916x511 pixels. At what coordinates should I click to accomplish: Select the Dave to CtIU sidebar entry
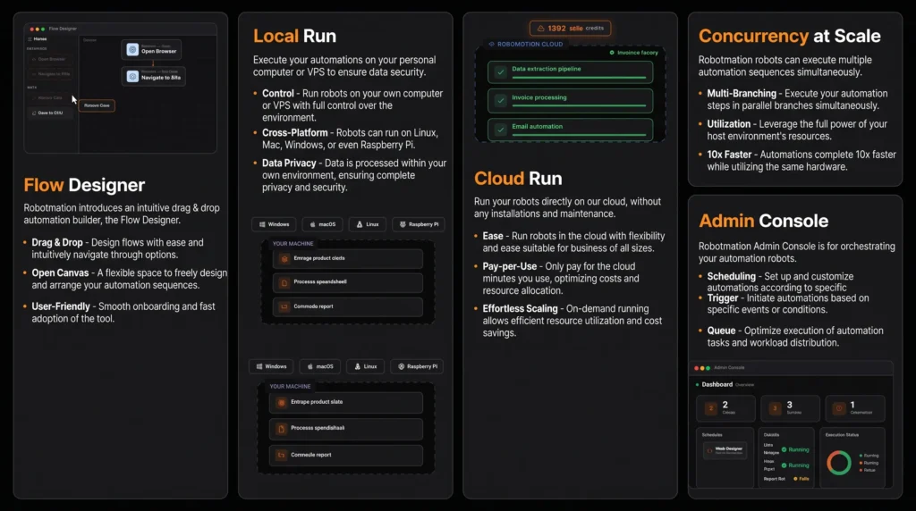coord(51,113)
